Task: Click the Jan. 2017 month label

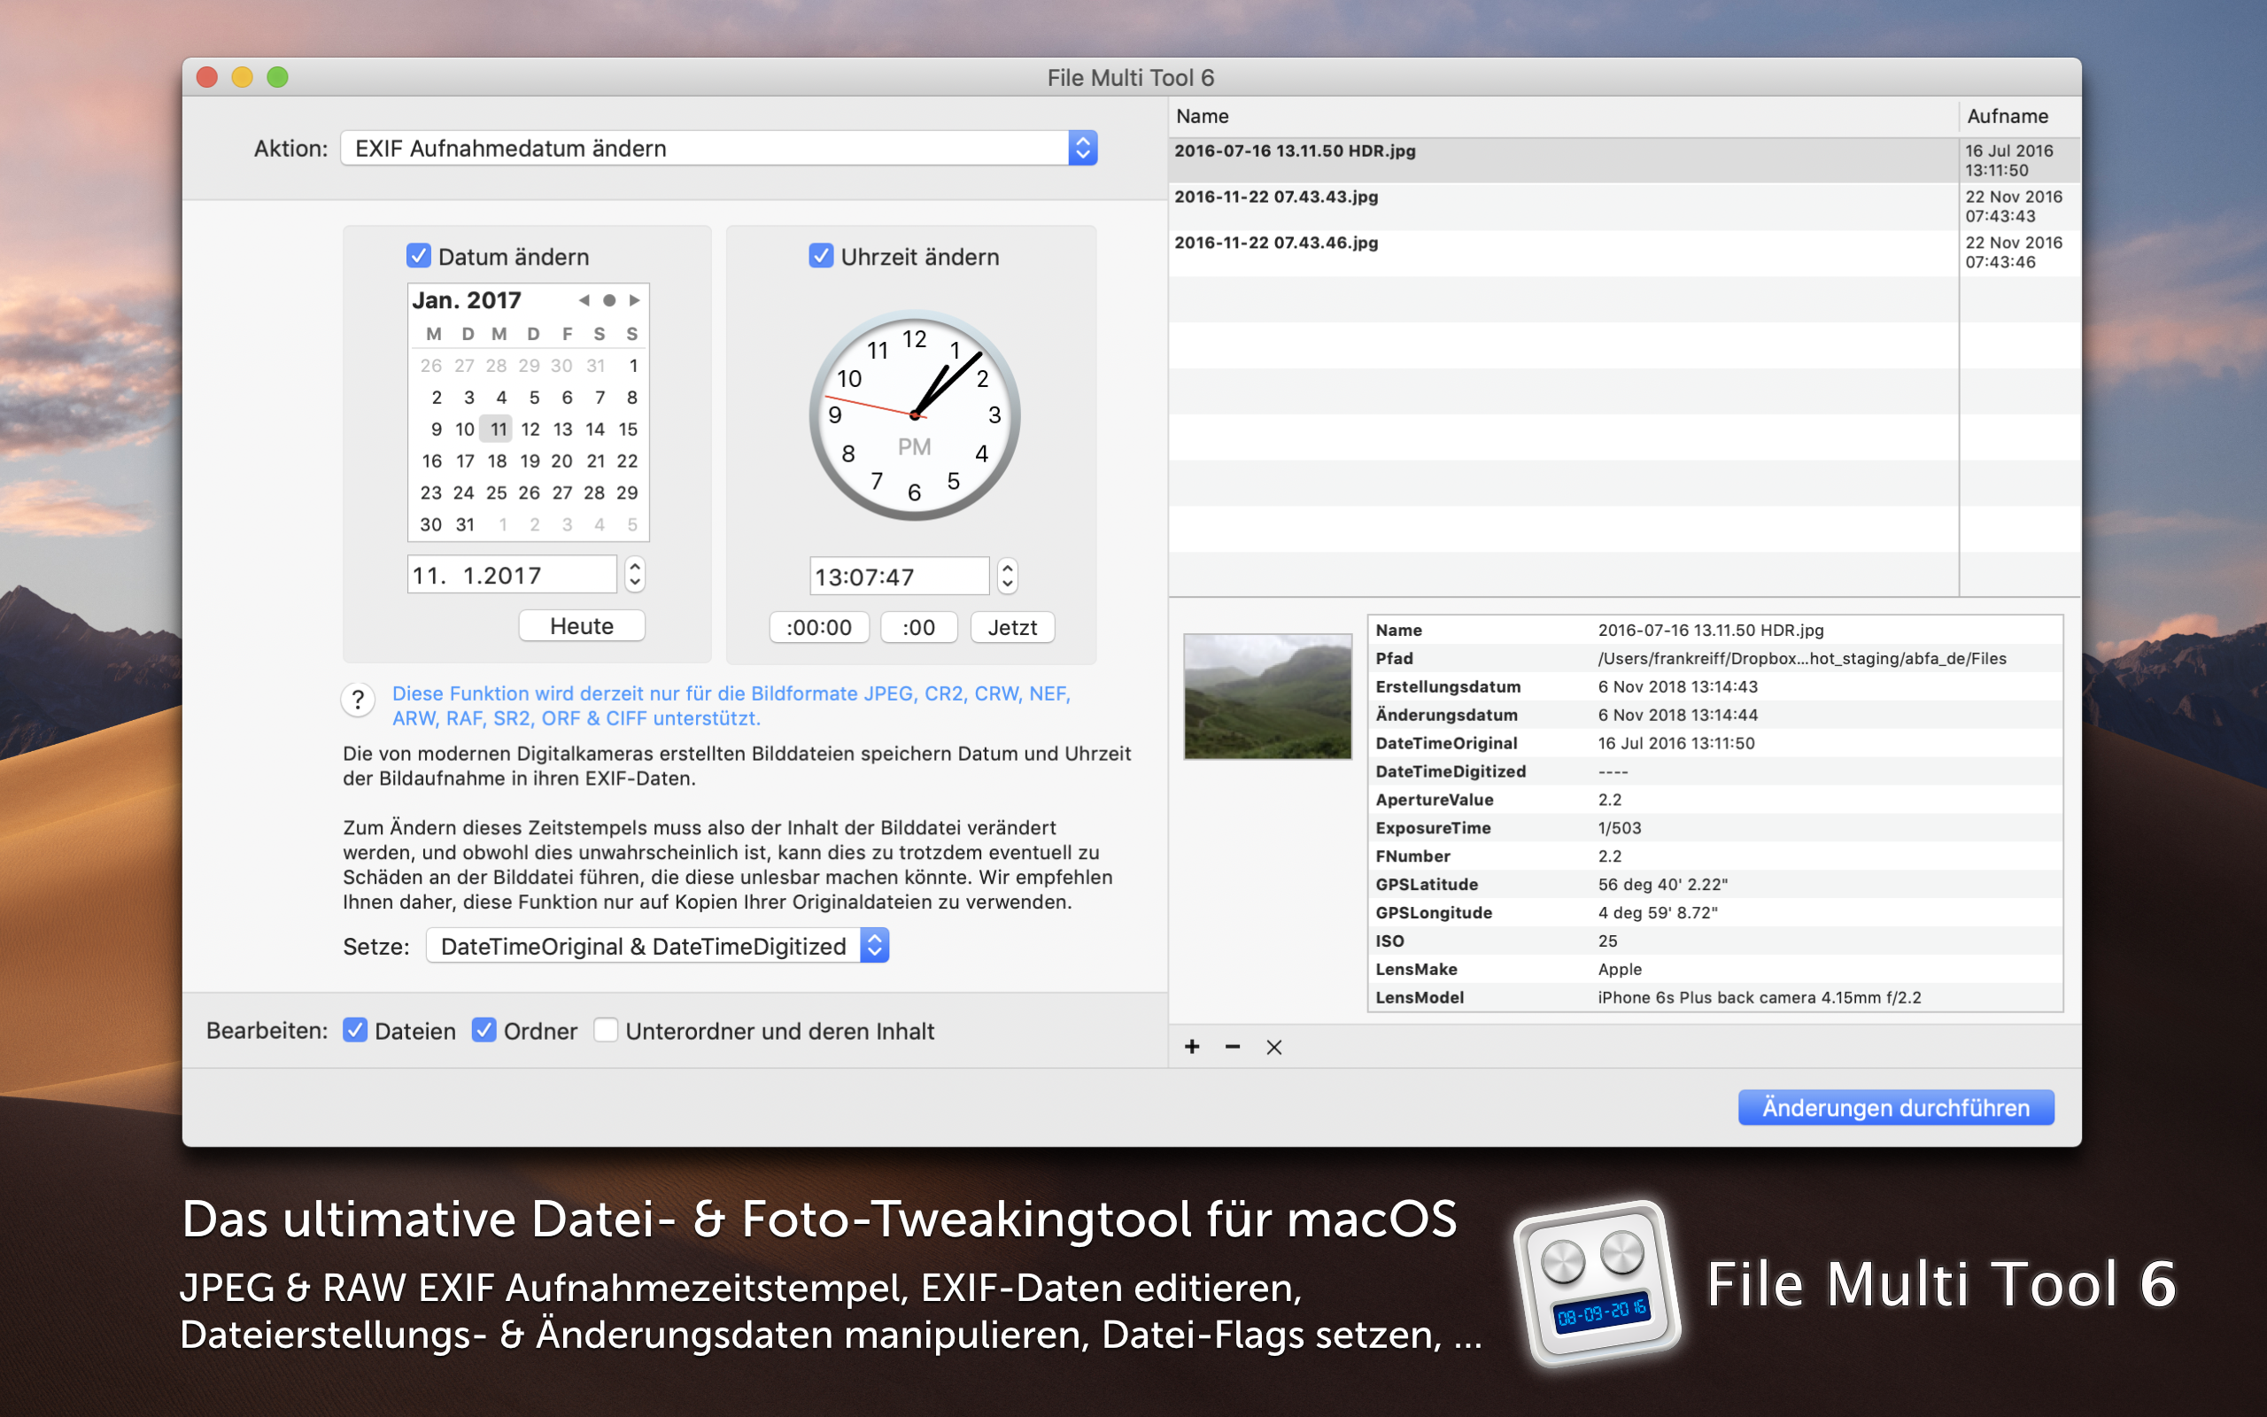Action: (x=467, y=300)
